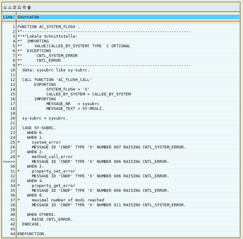The height and width of the screenshot is (239, 243).
Task: Click the 'WHEN 4.' line
Action: click(x=35, y=181)
